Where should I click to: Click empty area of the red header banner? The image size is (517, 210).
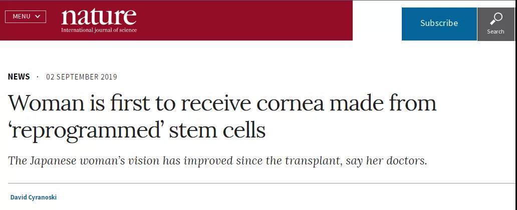pyautogui.click(x=244, y=19)
